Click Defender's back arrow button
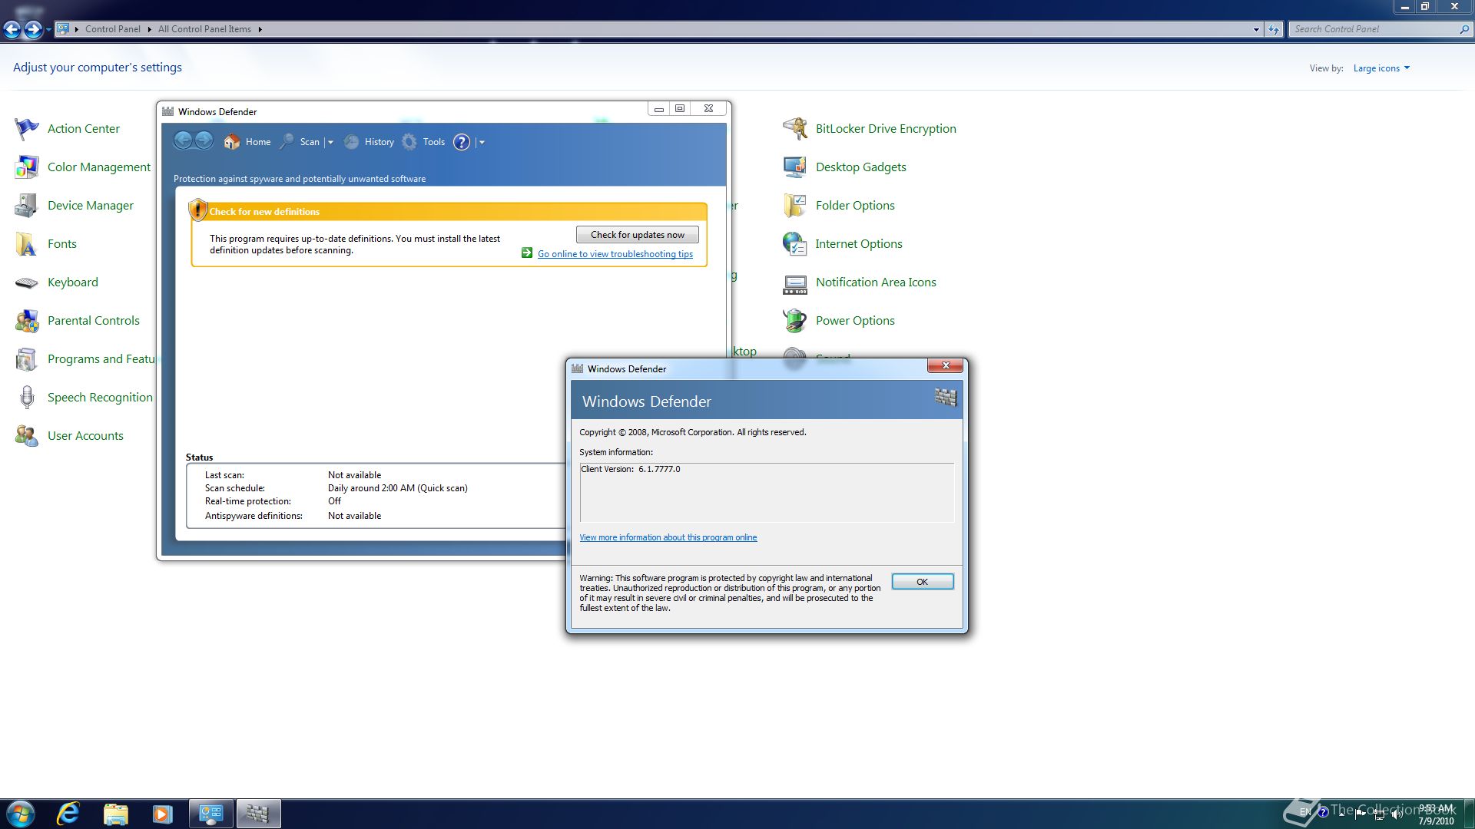Viewport: 1475px width, 829px height. pyautogui.click(x=183, y=140)
